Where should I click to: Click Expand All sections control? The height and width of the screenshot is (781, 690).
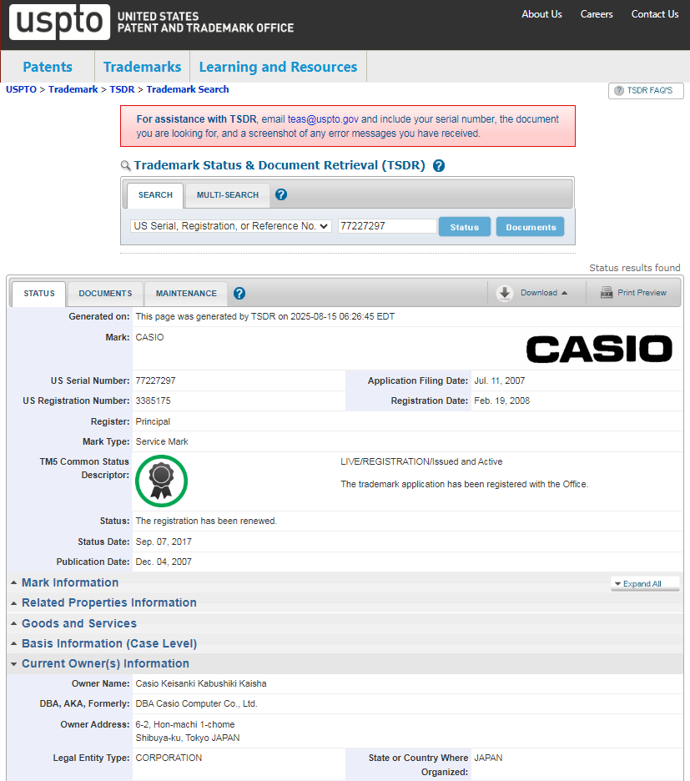642,584
